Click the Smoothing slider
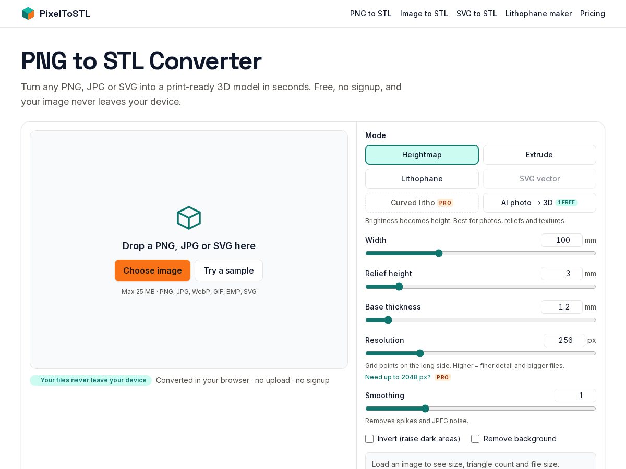Viewport: 626px width, 469px height. click(x=480, y=409)
